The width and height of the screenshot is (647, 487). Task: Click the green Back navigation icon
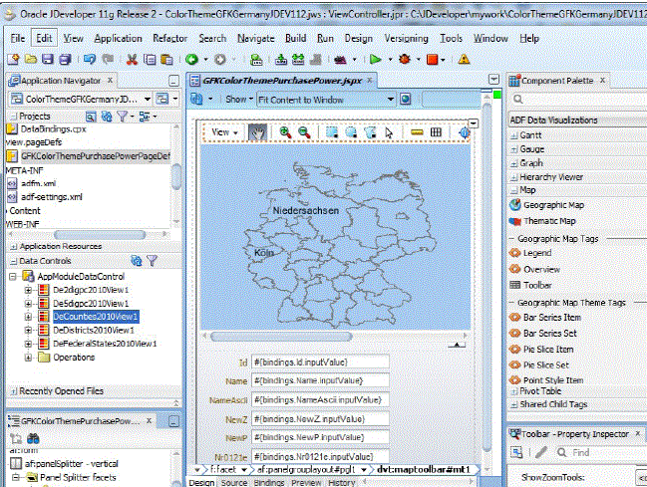click(x=191, y=60)
